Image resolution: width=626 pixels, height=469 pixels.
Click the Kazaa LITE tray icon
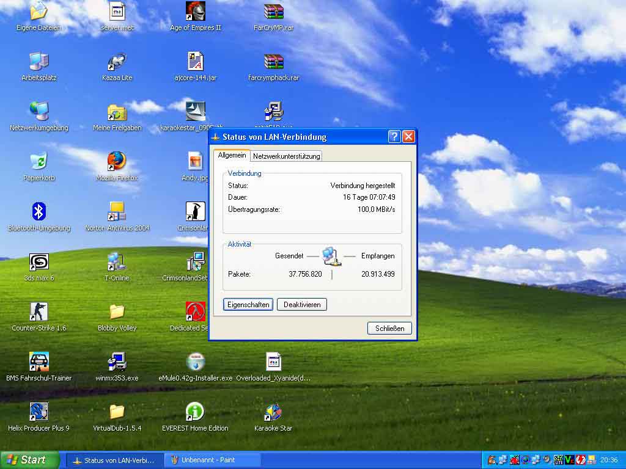pyautogui.click(x=559, y=460)
